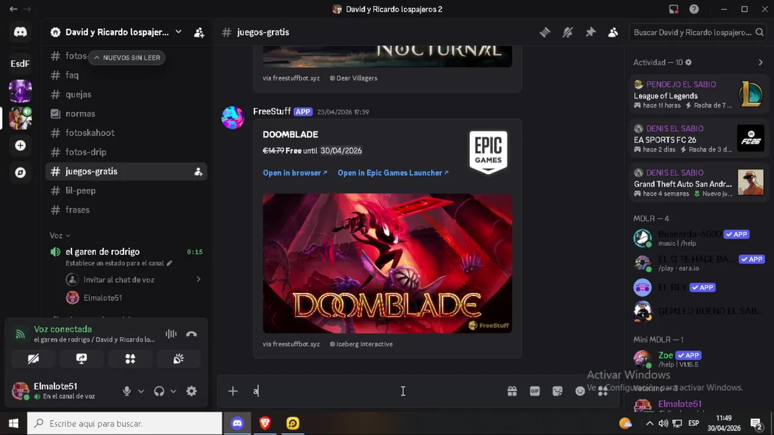The width and height of the screenshot is (774, 435).
Task: Share your screen in voice panel
Action: [x=82, y=359]
